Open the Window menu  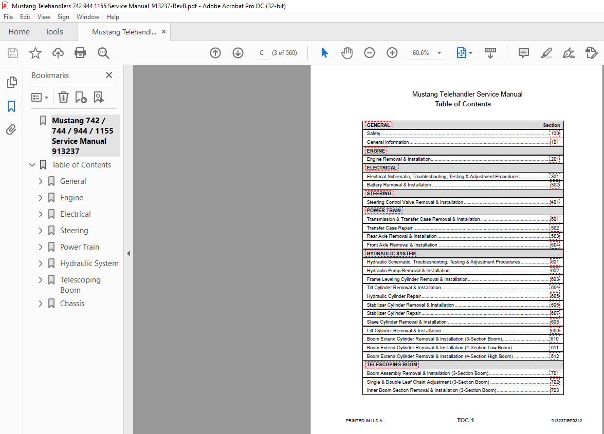click(x=88, y=17)
